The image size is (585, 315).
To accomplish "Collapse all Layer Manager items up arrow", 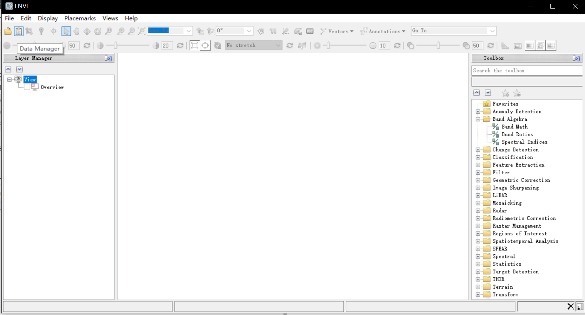I will [8, 69].
